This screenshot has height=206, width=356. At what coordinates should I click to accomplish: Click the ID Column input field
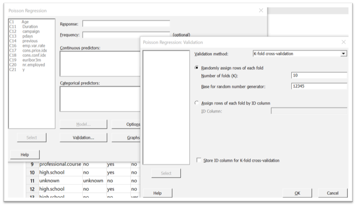coord(309,111)
